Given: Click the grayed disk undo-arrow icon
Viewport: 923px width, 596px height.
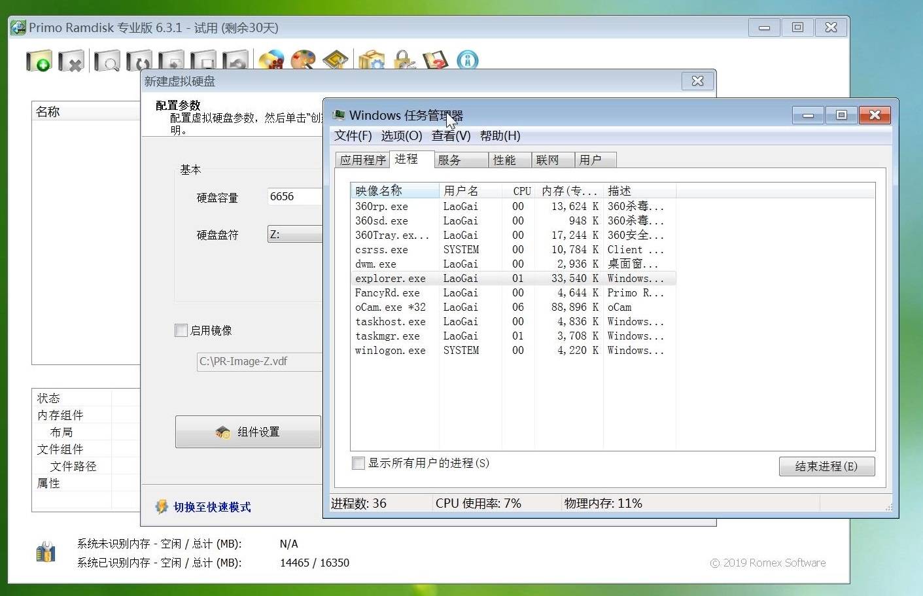Looking at the screenshot, I should (x=235, y=60).
